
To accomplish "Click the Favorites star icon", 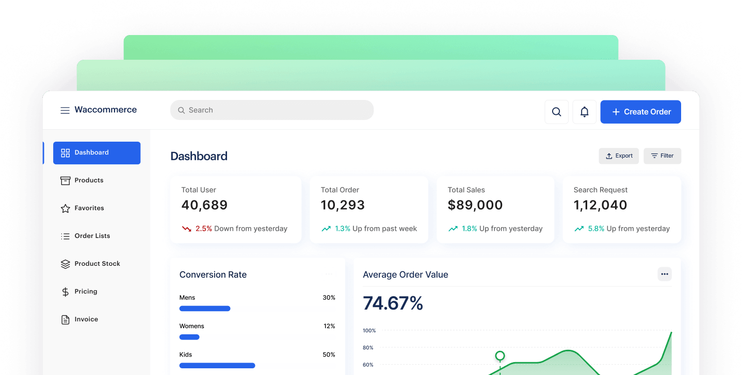I will point(65,209).
